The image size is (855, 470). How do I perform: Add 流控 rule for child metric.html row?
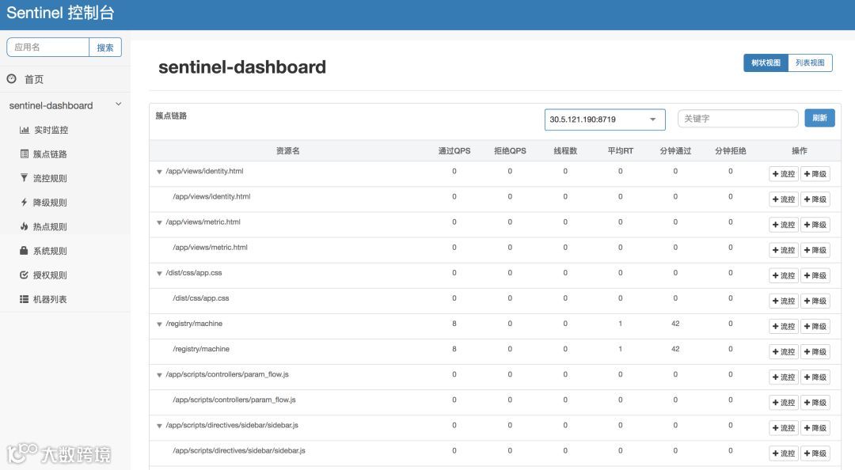coord(784,250)
